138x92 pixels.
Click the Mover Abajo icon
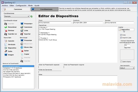pos(22,47)
